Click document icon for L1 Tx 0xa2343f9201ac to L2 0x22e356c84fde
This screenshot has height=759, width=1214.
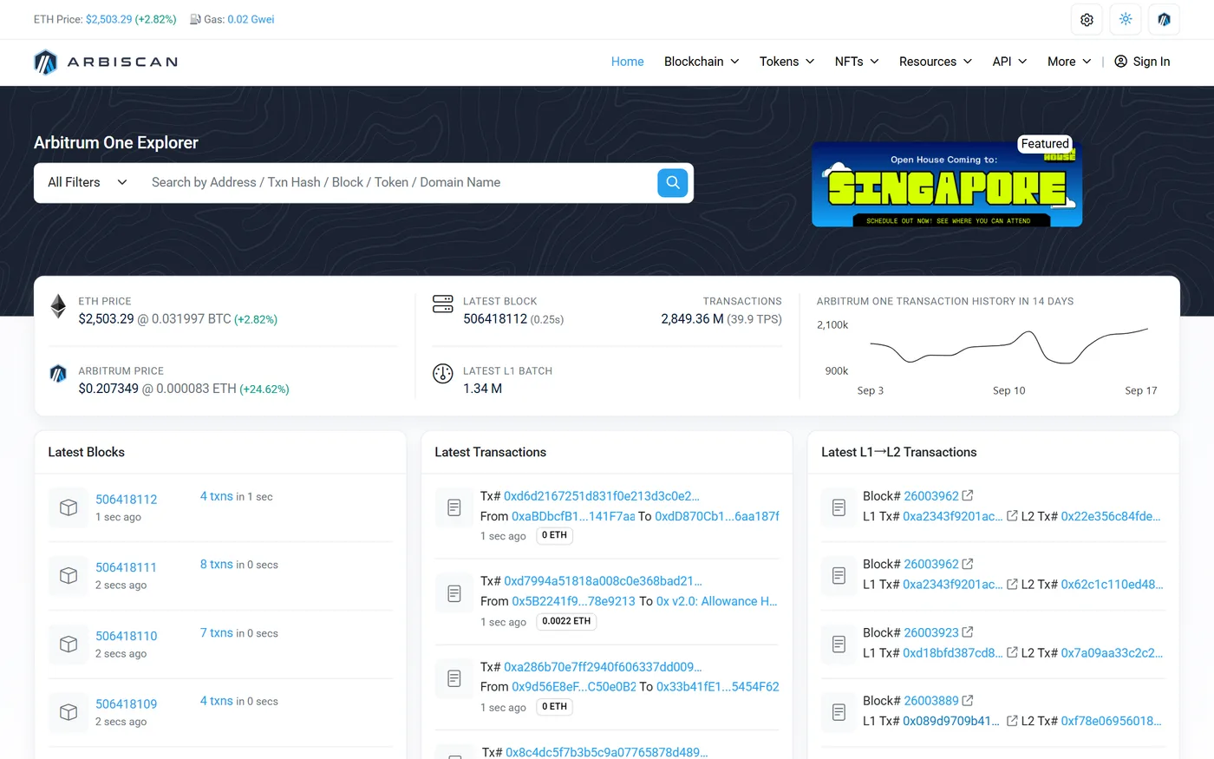(839, 507)
